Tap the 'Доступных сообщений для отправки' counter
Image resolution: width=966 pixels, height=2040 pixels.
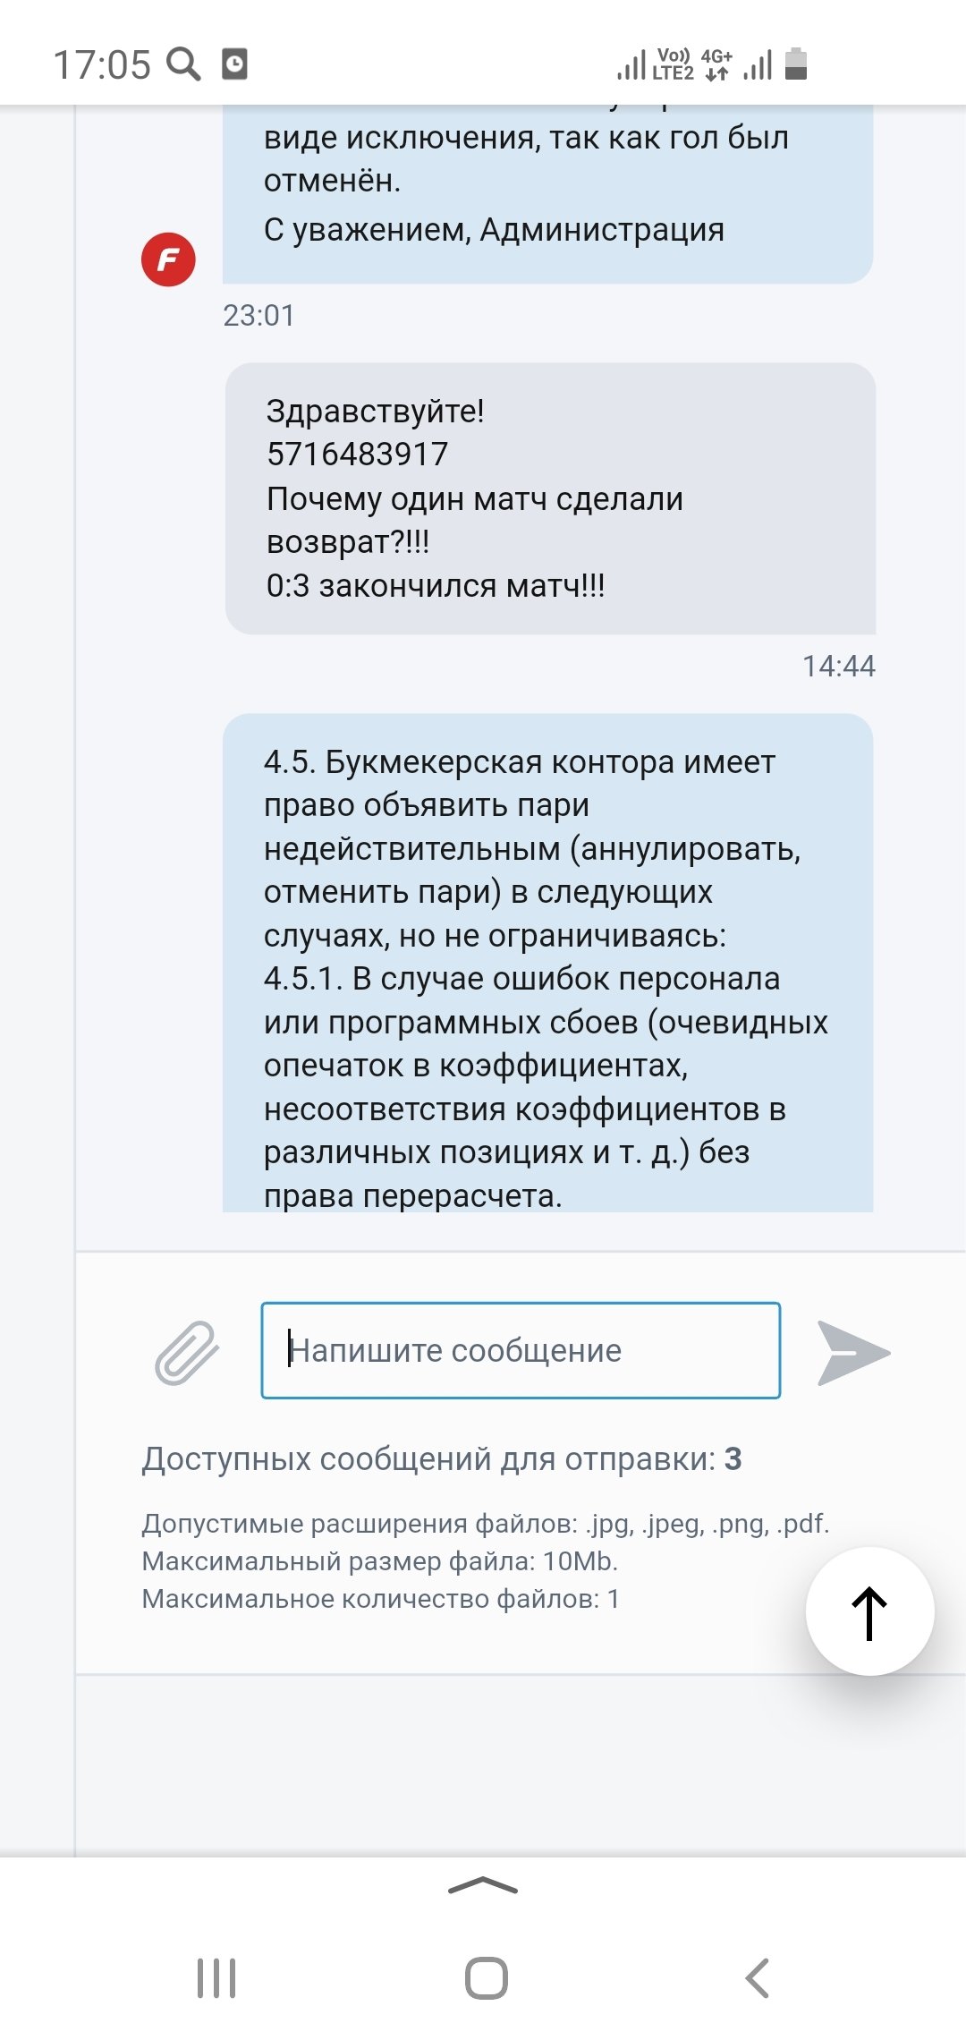coord(442,1459)
